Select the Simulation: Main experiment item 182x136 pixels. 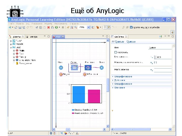(26, 60)
